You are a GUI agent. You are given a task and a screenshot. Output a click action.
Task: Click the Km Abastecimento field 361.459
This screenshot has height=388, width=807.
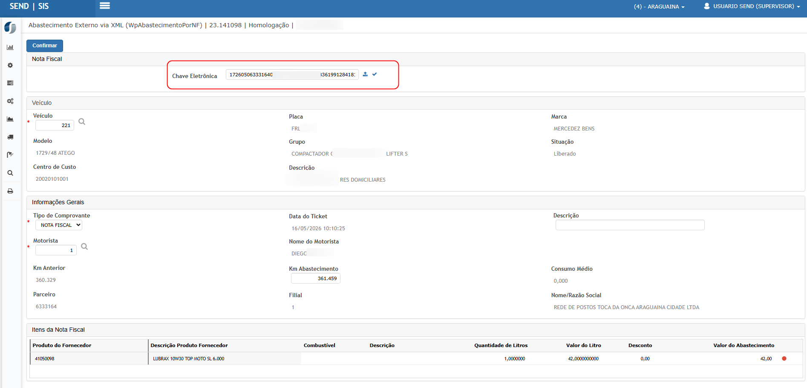tap(316, 278)
